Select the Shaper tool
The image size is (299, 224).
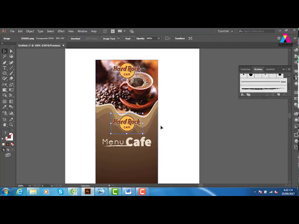[4, 78]
